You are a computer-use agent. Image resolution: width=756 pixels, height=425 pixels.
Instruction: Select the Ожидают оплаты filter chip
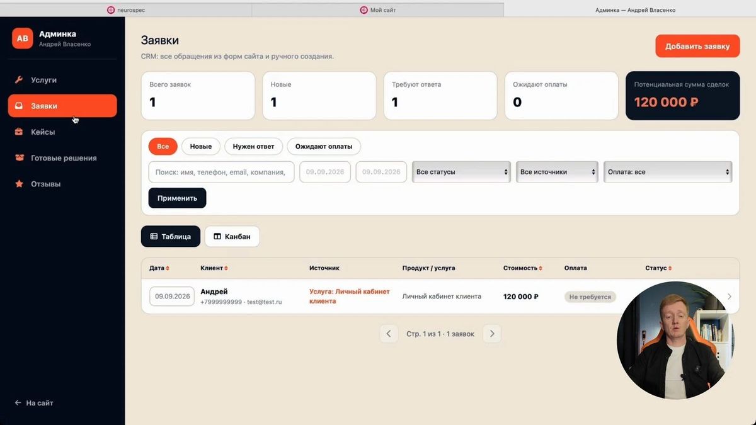[x=324, y=147]
